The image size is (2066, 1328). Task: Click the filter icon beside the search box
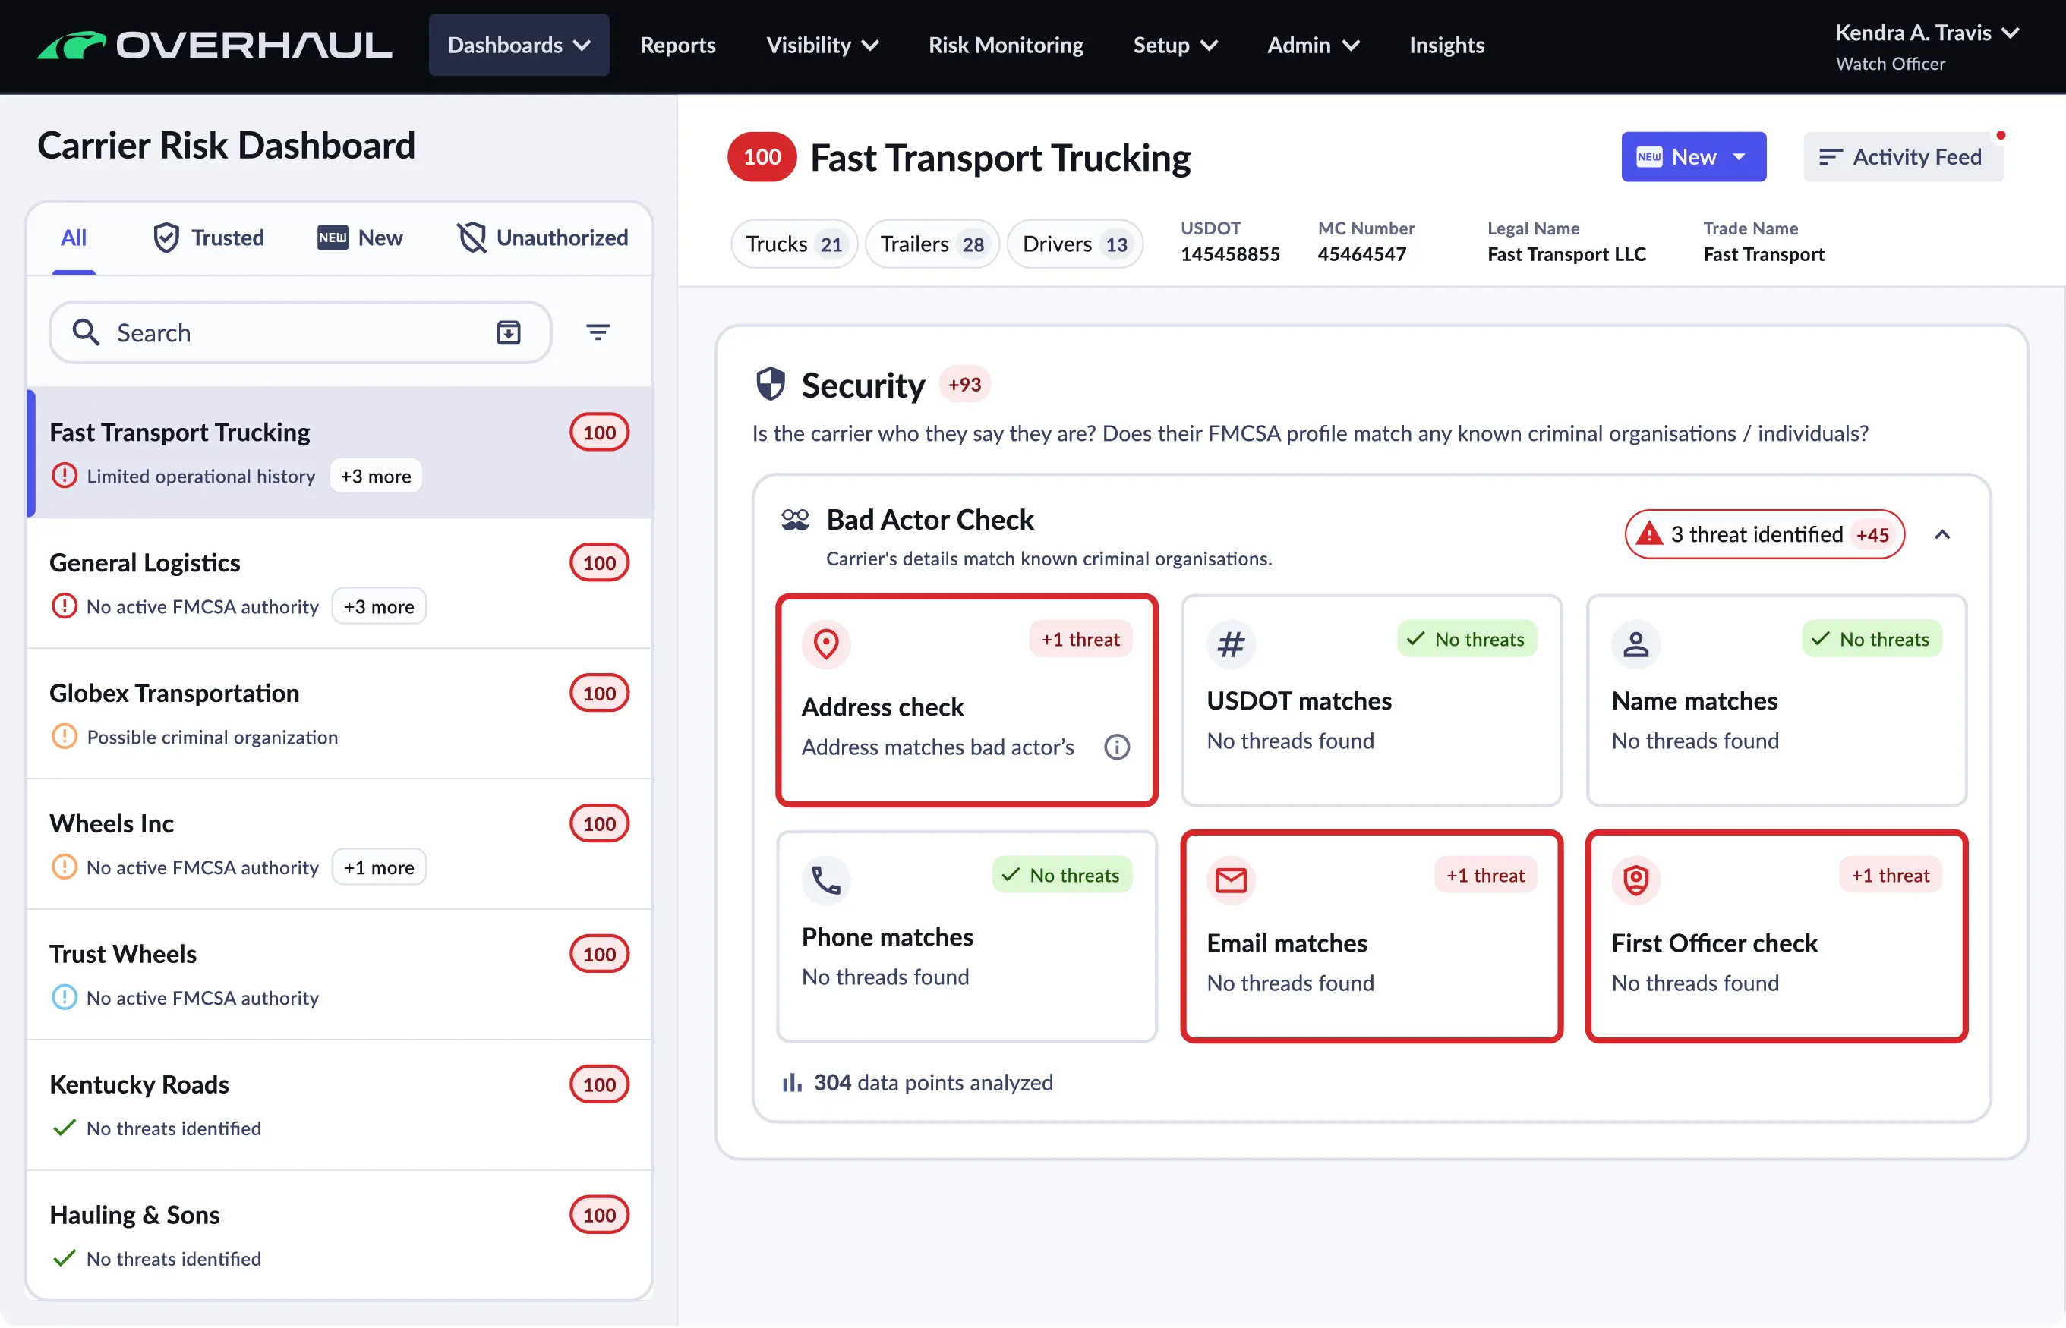598,332
